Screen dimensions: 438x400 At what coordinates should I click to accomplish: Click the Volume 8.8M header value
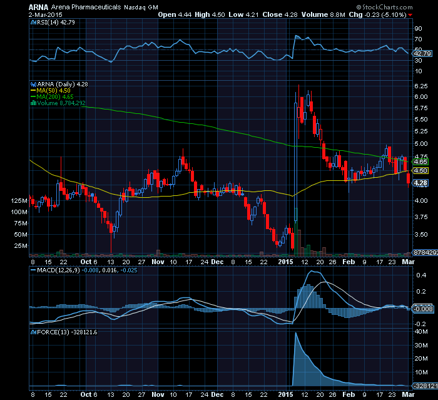pos(323,15)
